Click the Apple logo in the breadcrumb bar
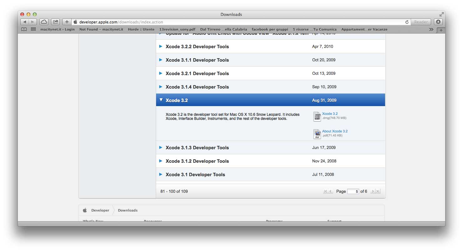Image resolution: width=463 pixels, height=251 pixels. click(85, 210)
